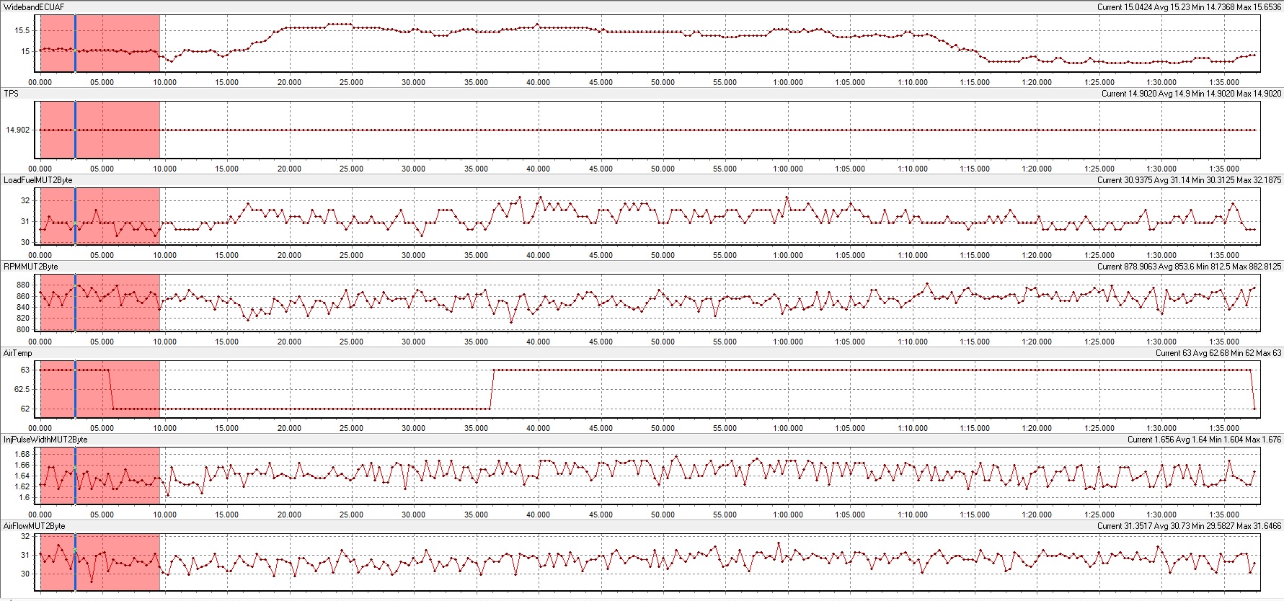
Task: Click the 20.000 time label under TPS graph
Action: point(289,169)
